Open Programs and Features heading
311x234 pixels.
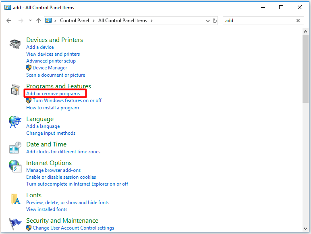click(58, 86)
